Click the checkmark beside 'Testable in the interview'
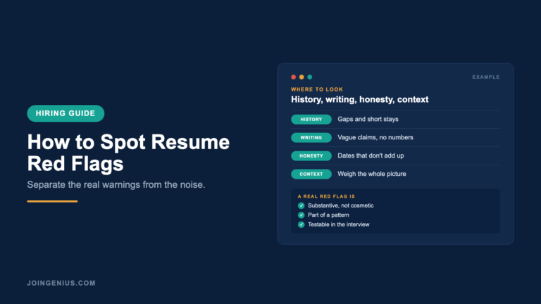 [301, 224]
